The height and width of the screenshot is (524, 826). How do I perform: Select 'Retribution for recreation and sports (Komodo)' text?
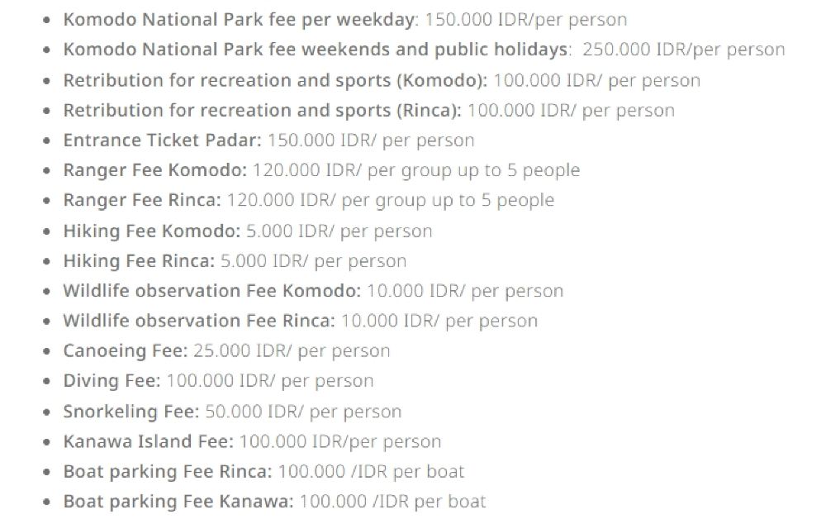277,80
